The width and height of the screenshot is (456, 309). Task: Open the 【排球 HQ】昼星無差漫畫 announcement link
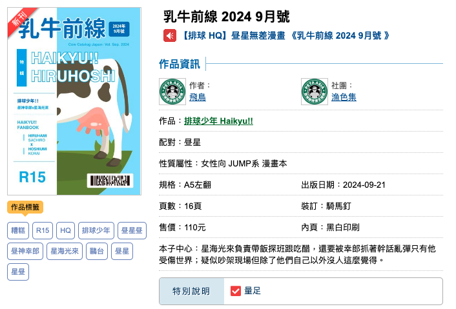tap(285, 35)
